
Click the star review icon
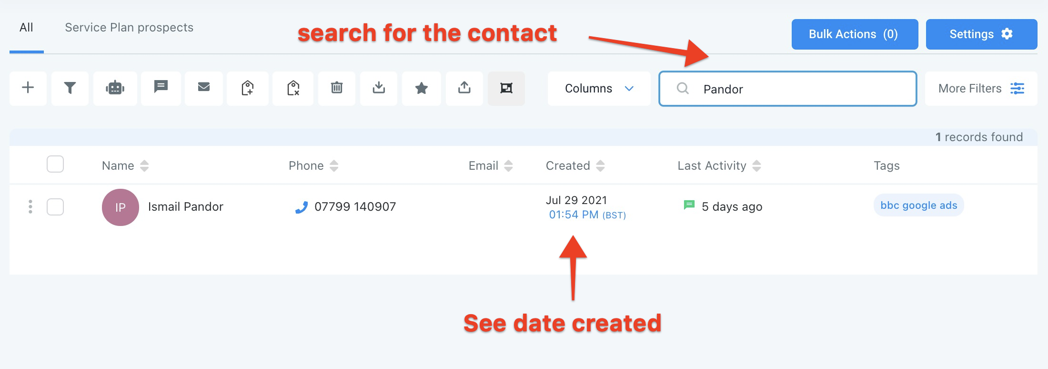422,88
